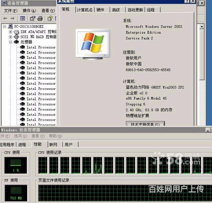Viewport: 212px width, 203px height.
Task: Click the 企业版 v2.0 text
Action: pyautogui.click(x=136, y=93)
